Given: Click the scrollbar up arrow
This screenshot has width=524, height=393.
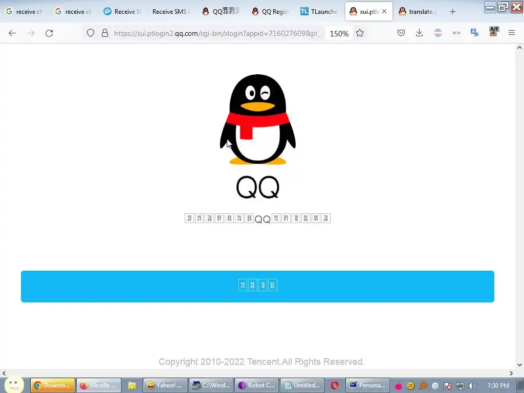Looking at the screenshot, I should pyautogui.click(x=519, y=48).
